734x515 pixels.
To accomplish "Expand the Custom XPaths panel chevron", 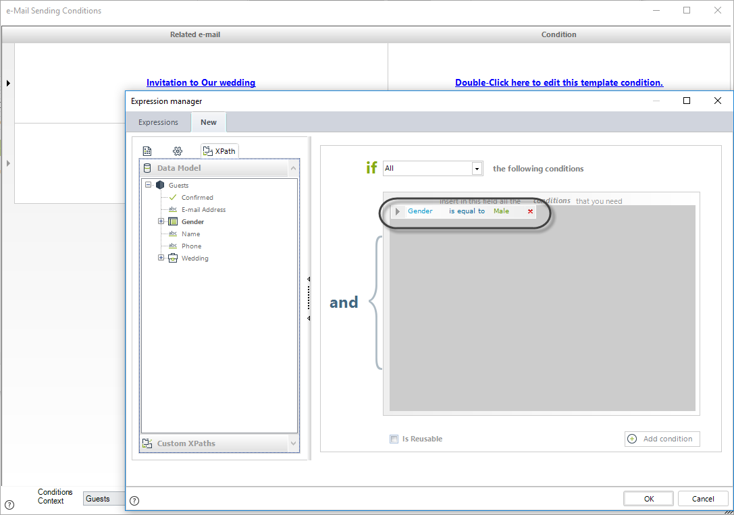I will (294, 443).
